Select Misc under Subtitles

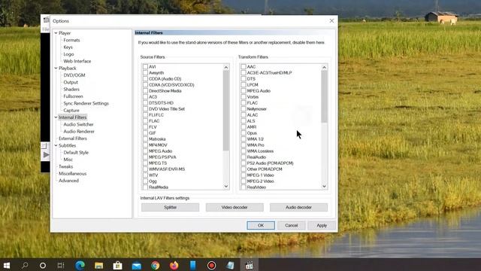[68, 160]
